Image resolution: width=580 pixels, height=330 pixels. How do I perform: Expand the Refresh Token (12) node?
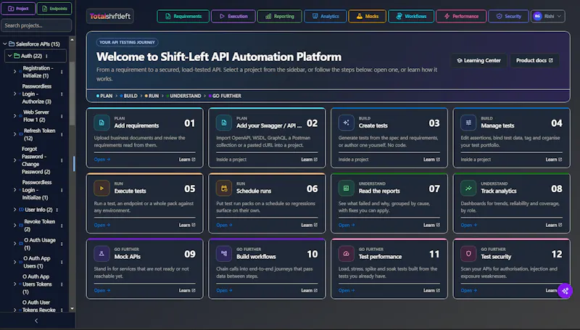click(x=14, y=134)
